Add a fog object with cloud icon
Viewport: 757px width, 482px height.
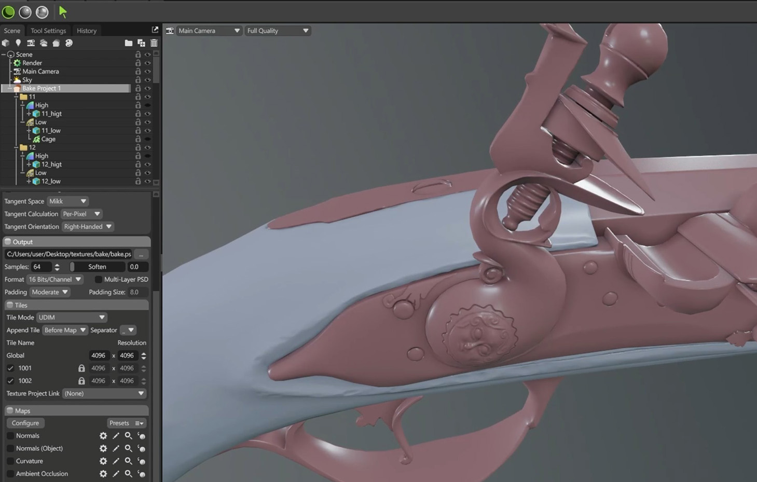point(44,43)
